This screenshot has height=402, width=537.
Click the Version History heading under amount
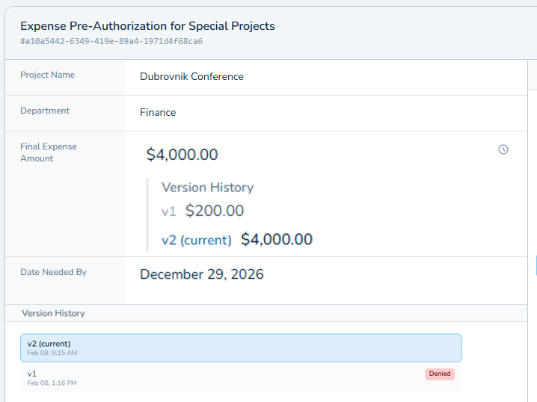tap(207, 188)
